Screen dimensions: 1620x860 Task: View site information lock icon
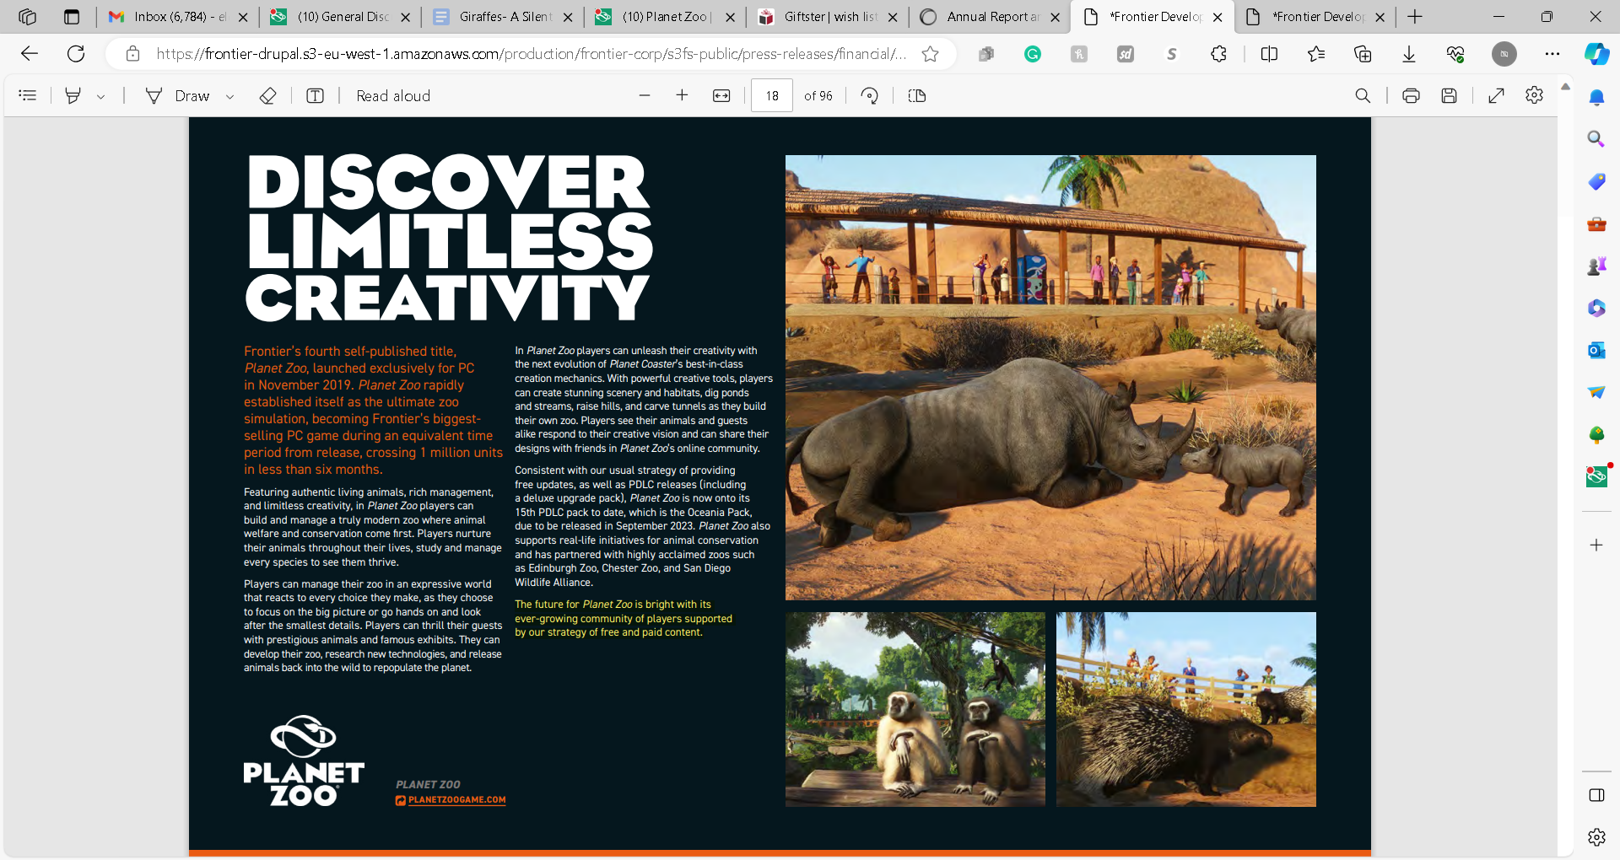(132, 54)
